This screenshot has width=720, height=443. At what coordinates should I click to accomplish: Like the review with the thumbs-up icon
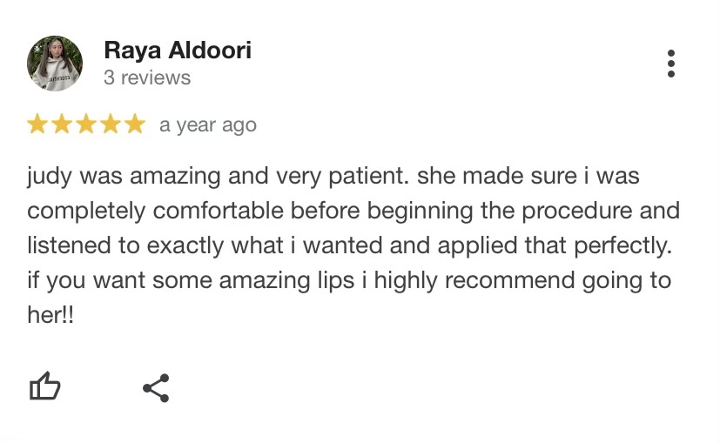coord(44,386)
